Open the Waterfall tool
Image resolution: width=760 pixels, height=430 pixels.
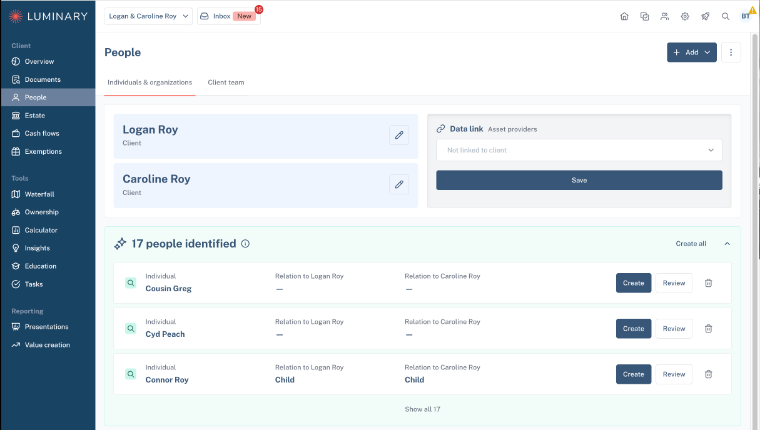coord(48,194)
